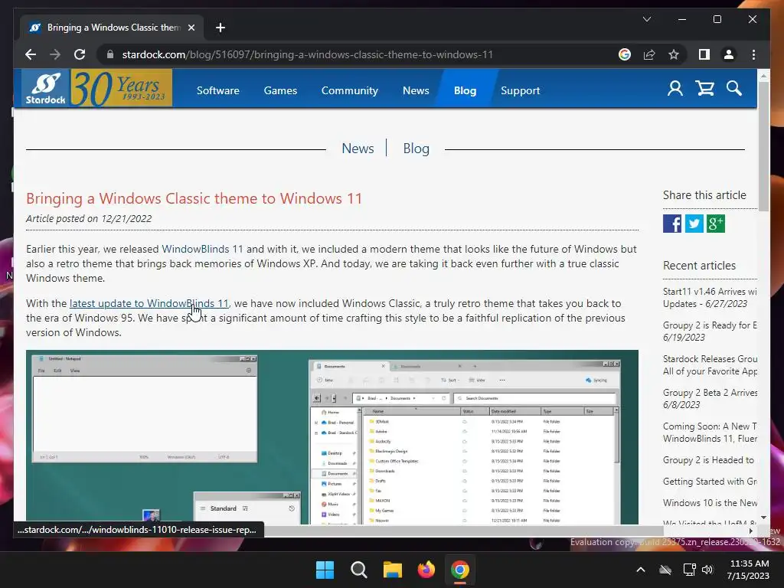Open Chrome tab search chevron
The image size is (784, 588).
tap(647, 19)
